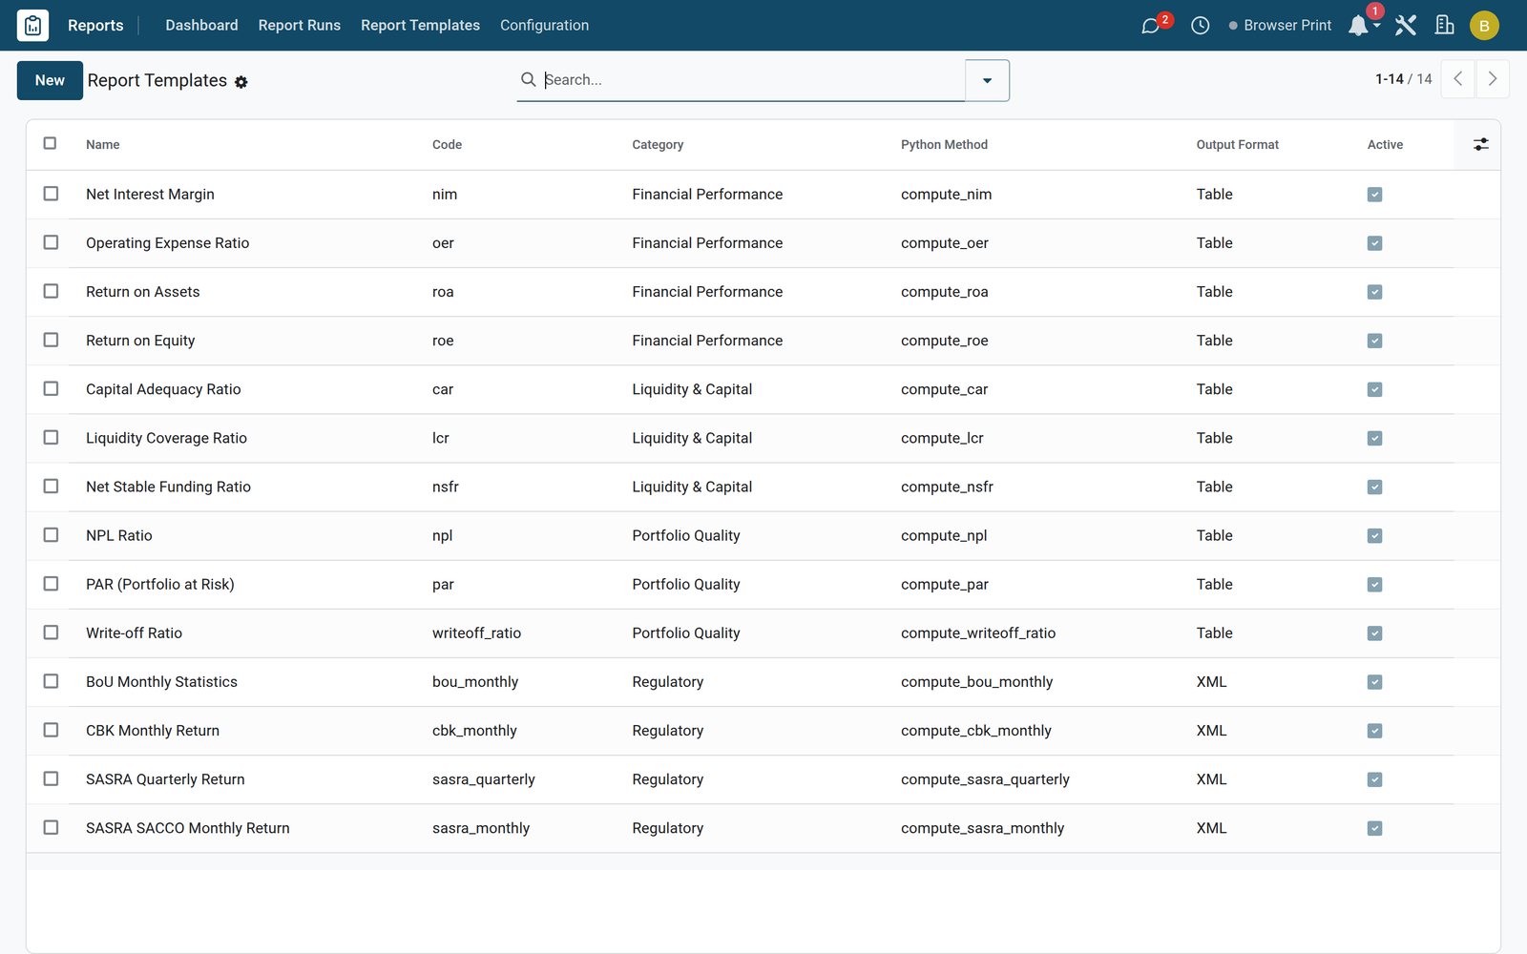The width and height of the screenshot is (1527, 954).
Task: Go to the previous page arrow
Action: (1457, 79)
